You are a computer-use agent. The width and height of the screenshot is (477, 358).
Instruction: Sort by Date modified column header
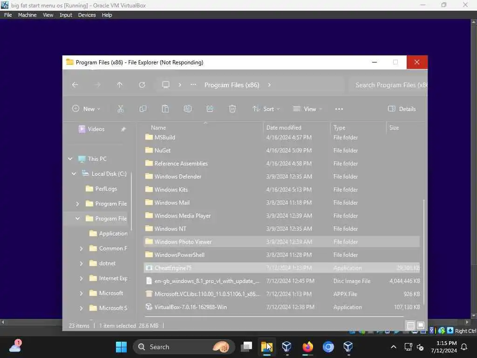pos(284,128)
